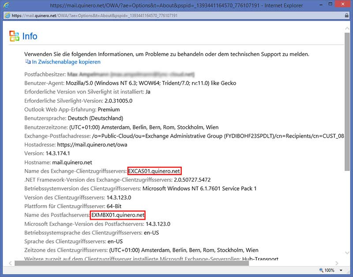This screenshot has width=353, height=277.
Task: Click the IE page icon beside the URL
Action: [x=7, y=15]
